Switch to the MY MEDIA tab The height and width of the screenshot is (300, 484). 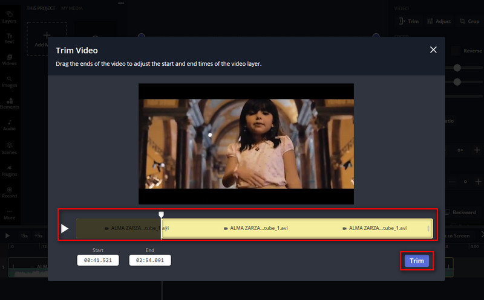[72, 7]
